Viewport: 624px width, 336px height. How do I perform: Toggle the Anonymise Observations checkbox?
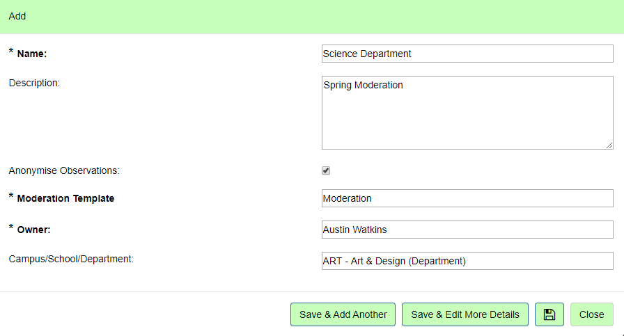pos(326,170)
